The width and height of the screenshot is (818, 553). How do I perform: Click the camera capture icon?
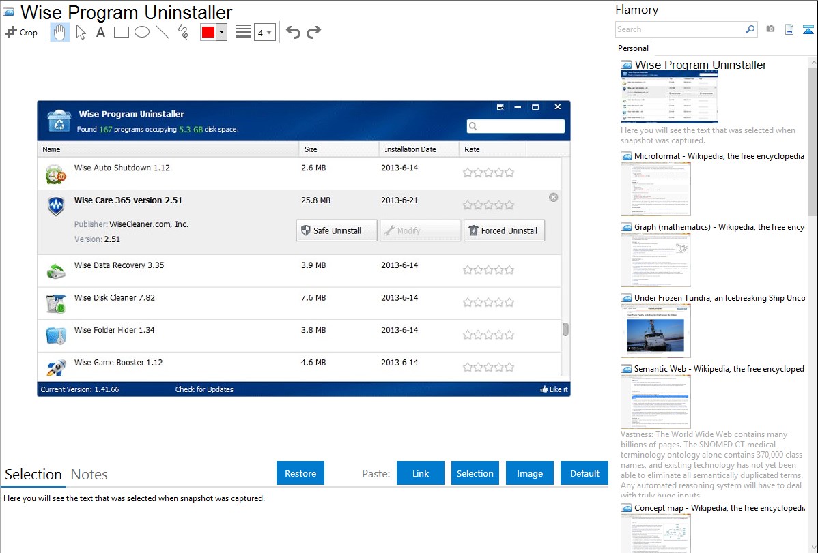770,29
